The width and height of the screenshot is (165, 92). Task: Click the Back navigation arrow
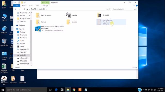16,9
